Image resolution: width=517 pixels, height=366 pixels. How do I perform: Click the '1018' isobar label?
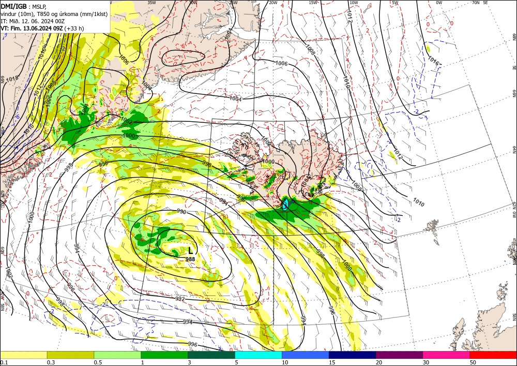tap(12, 78)
